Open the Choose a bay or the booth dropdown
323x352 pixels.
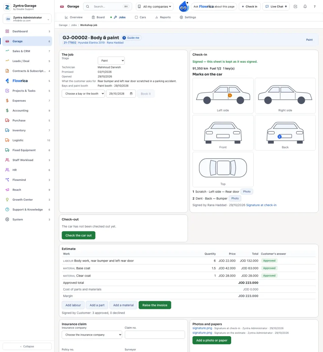point(83,94)
